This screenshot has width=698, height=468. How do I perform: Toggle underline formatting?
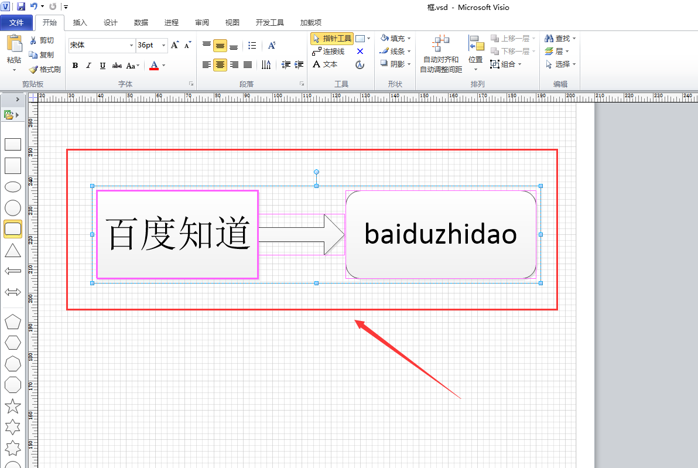pyautogui.click(x=102, y=66)
